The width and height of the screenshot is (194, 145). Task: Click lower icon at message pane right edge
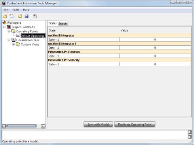190,137
